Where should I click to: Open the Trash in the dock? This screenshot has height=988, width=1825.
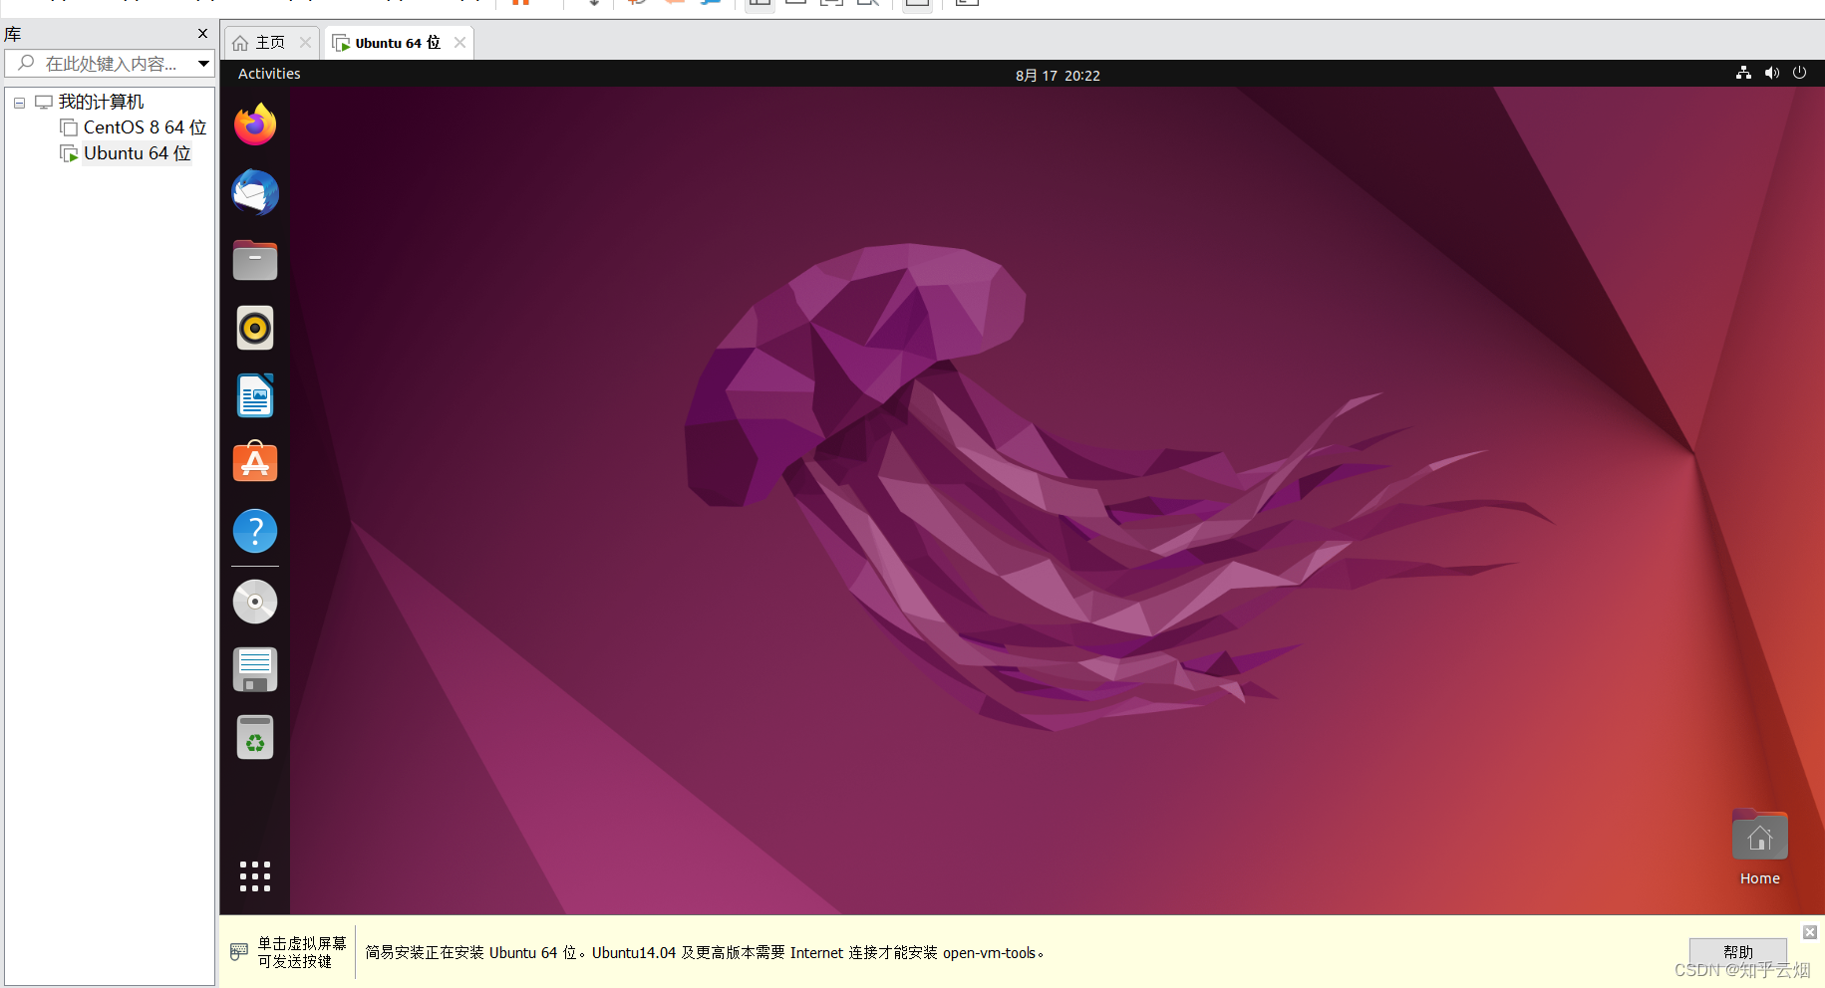255,737
